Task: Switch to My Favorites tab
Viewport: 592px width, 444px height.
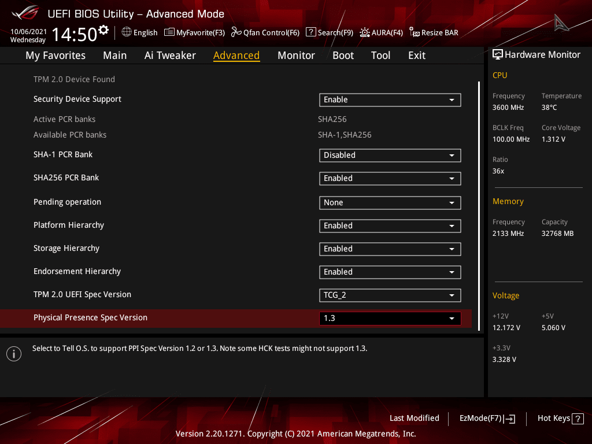Action: tap(55, 55)
